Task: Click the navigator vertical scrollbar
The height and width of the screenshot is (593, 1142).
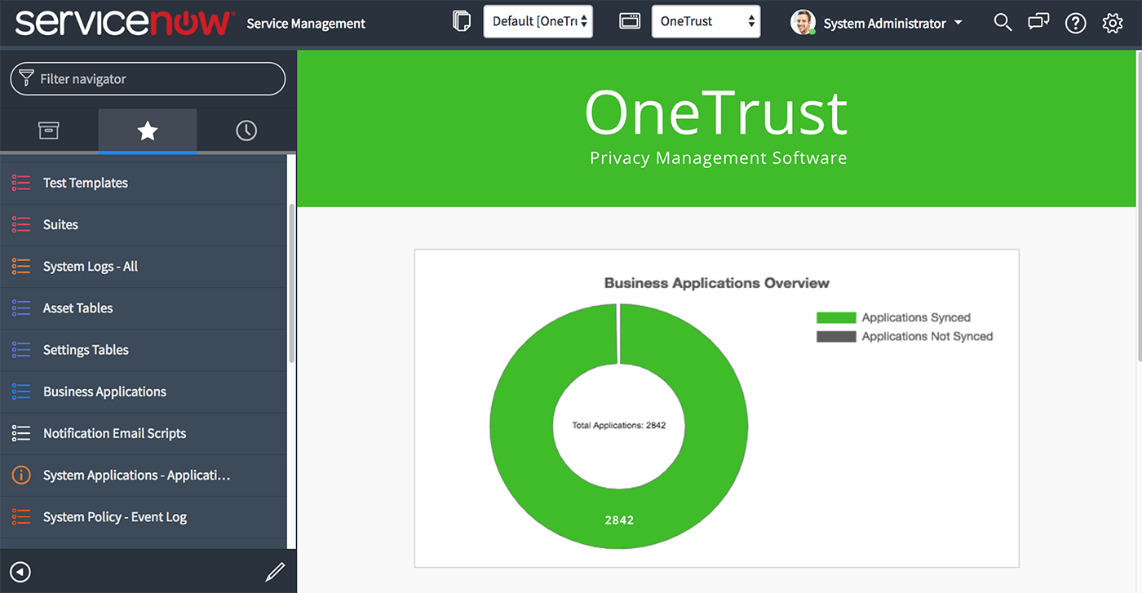Action: coord(292,283)
